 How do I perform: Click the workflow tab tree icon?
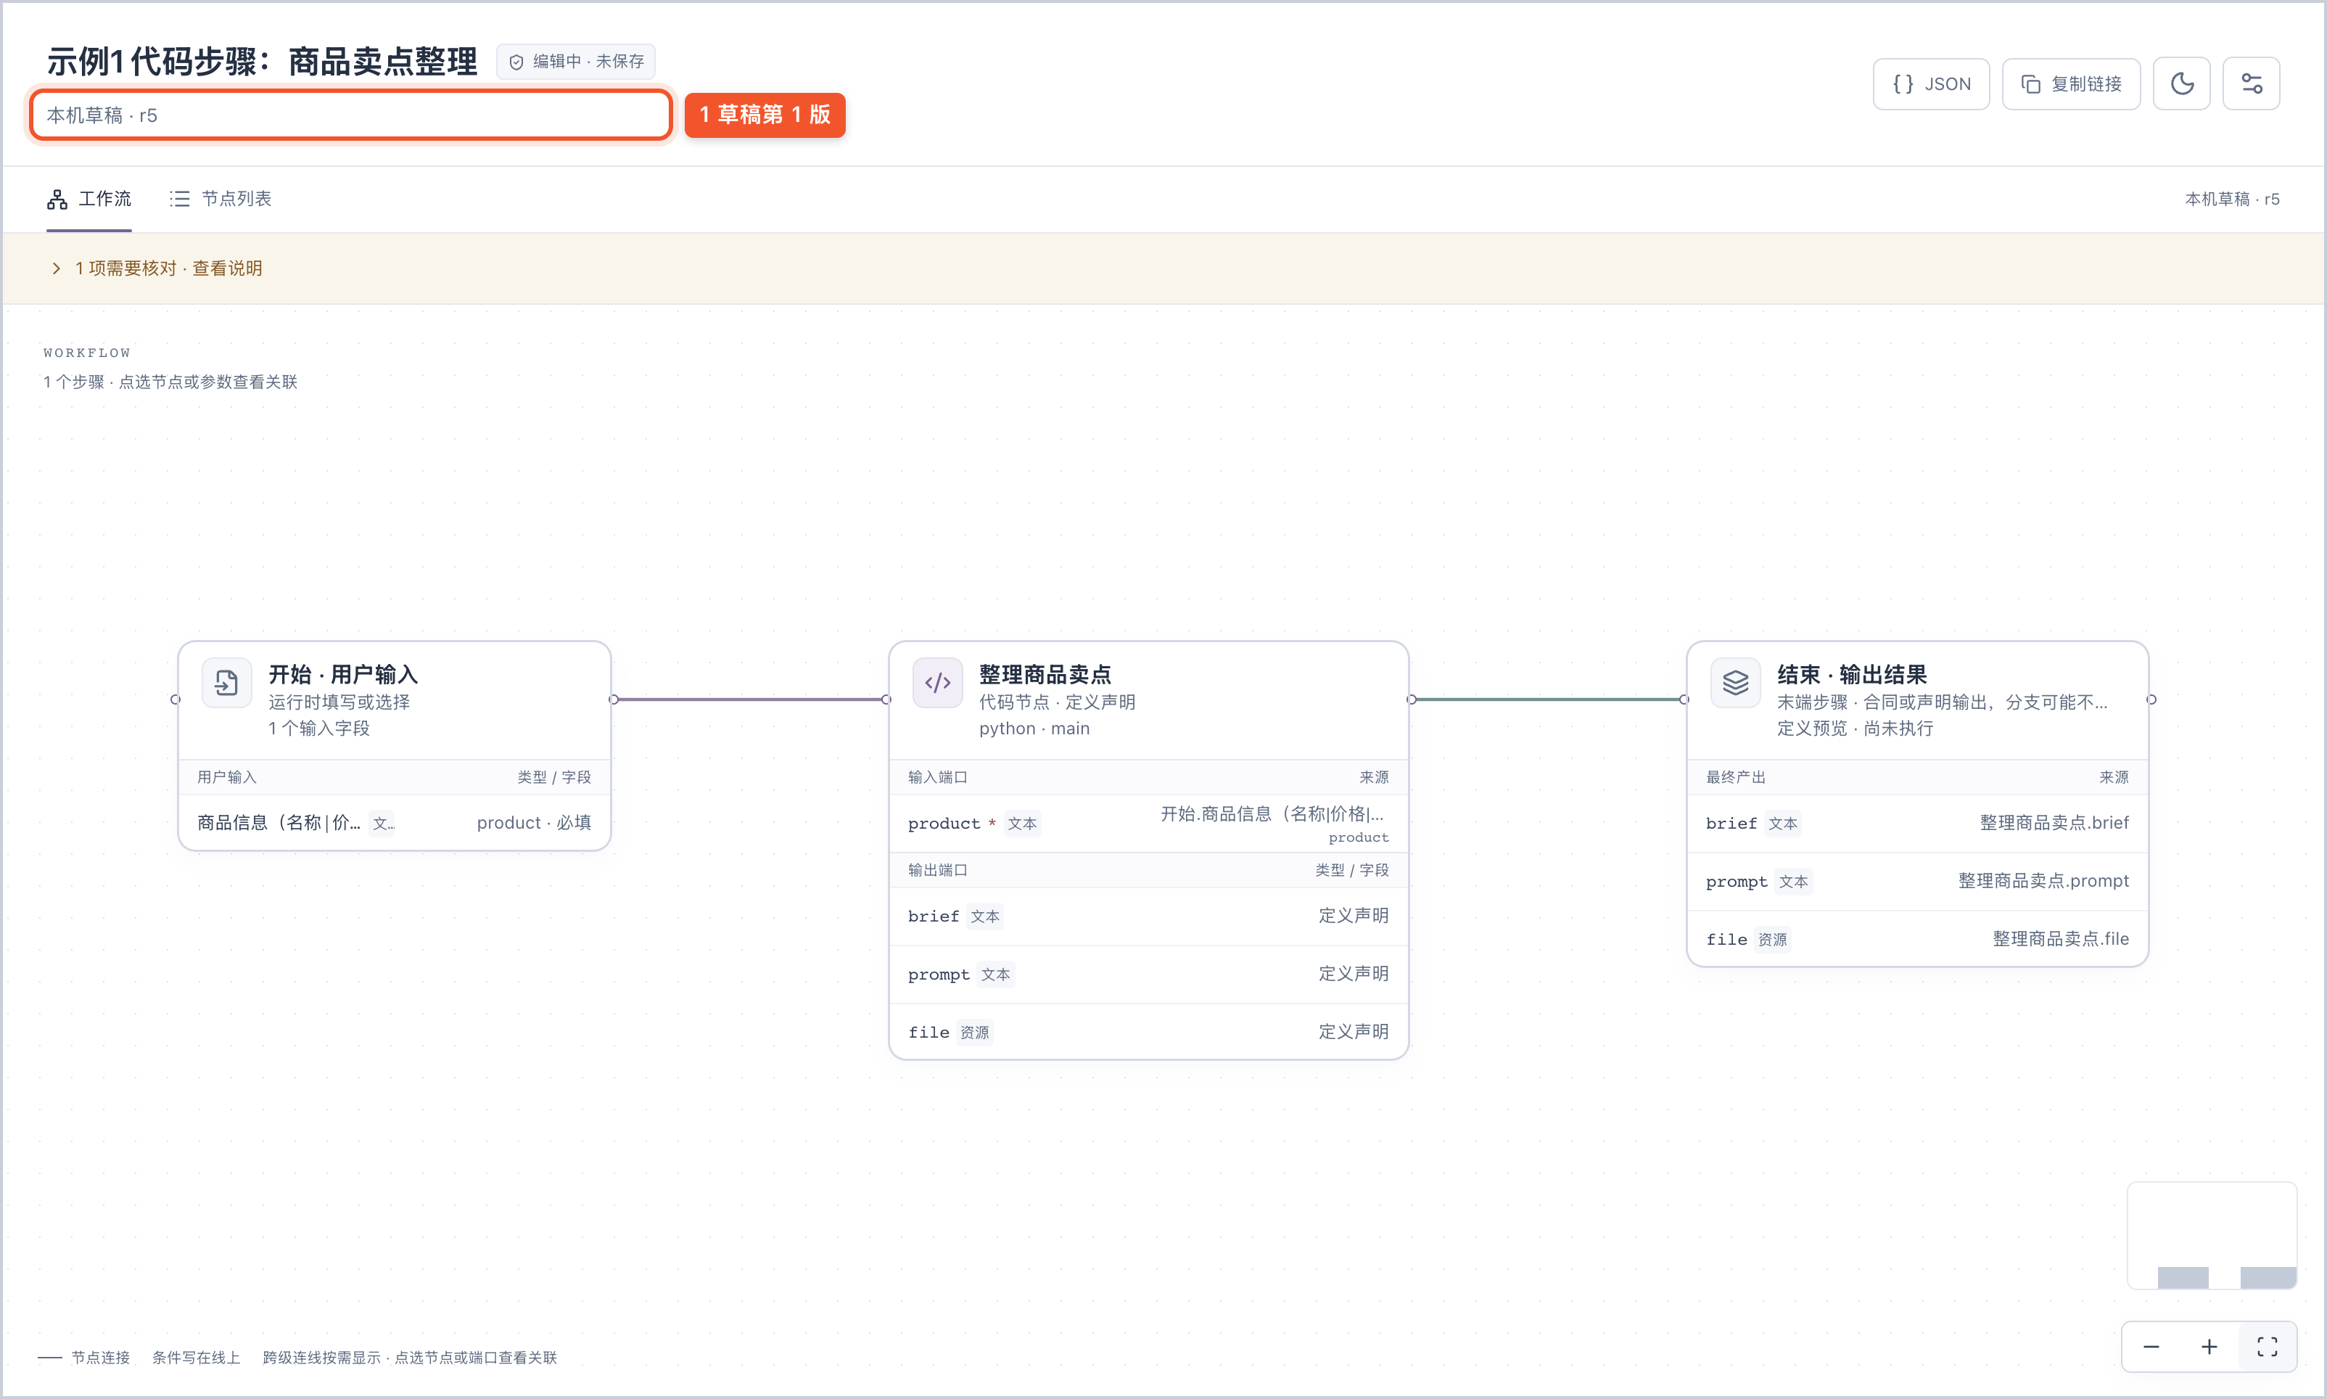pyautogui.click(x=57, y=199)
